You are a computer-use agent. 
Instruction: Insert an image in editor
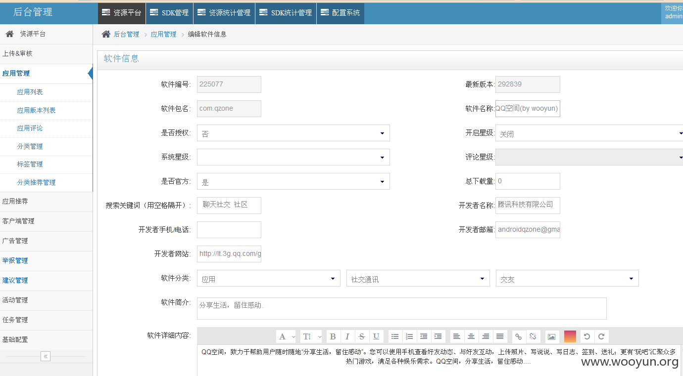[x=552, y=336]
